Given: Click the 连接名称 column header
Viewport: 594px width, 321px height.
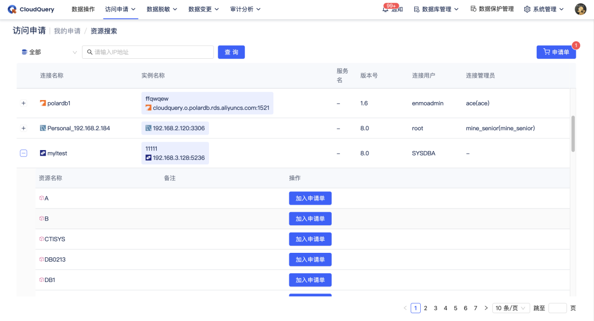Looking at the screenshot, I should [x=52, y=75].
